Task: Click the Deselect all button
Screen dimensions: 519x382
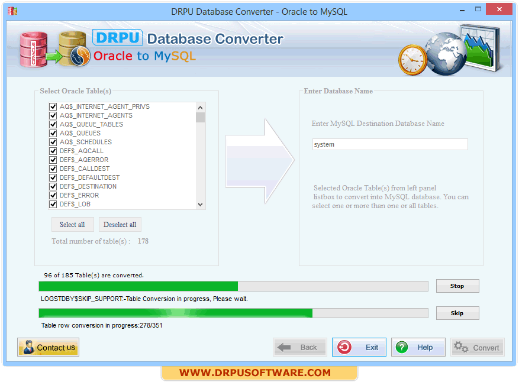Action: point(120,225)
